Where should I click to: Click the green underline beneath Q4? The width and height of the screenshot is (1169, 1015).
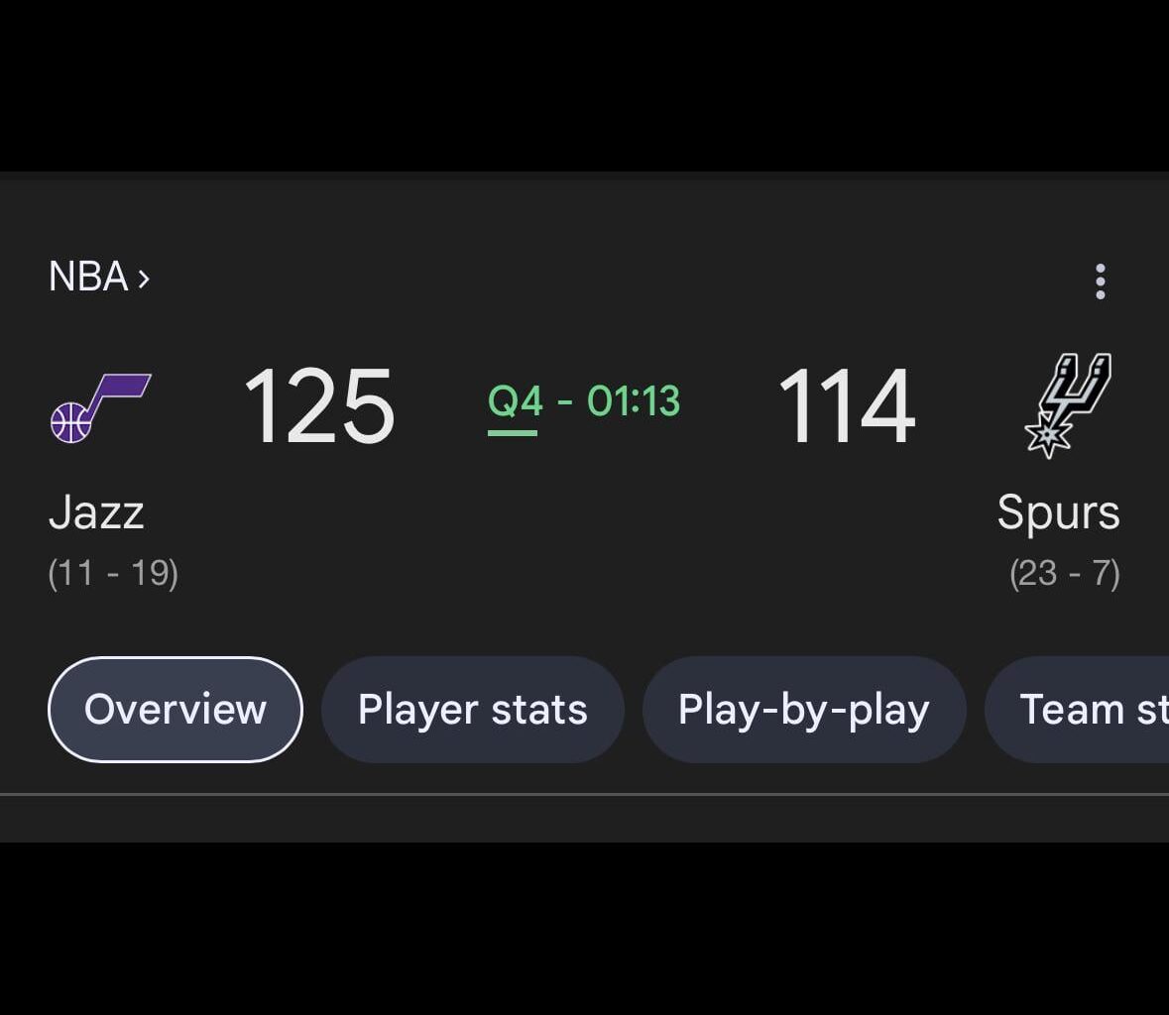pos(513,432)
